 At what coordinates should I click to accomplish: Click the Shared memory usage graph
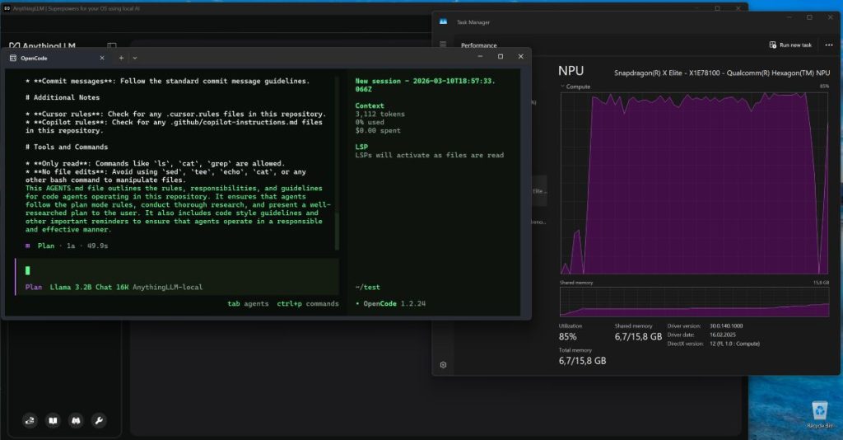click(694, 302)
